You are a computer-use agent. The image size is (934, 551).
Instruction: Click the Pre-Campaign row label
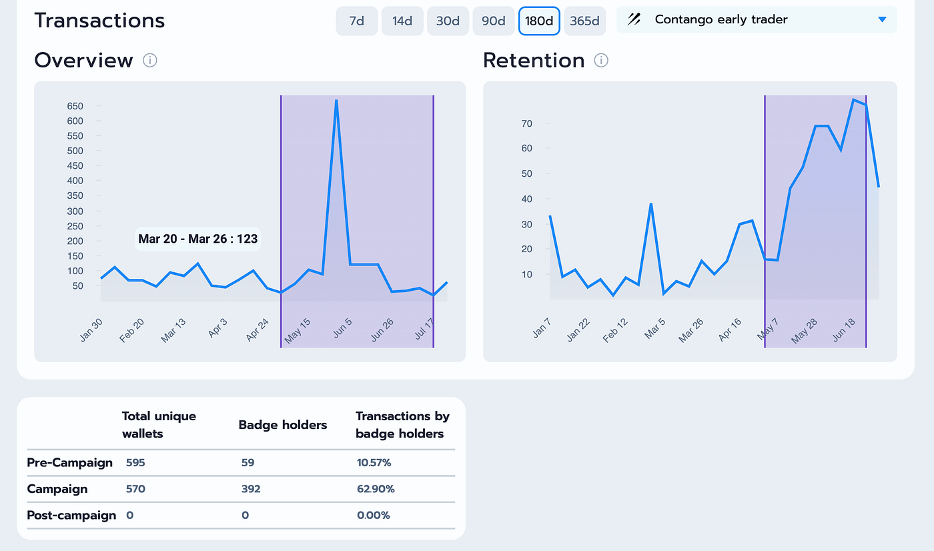pos(70,463)
